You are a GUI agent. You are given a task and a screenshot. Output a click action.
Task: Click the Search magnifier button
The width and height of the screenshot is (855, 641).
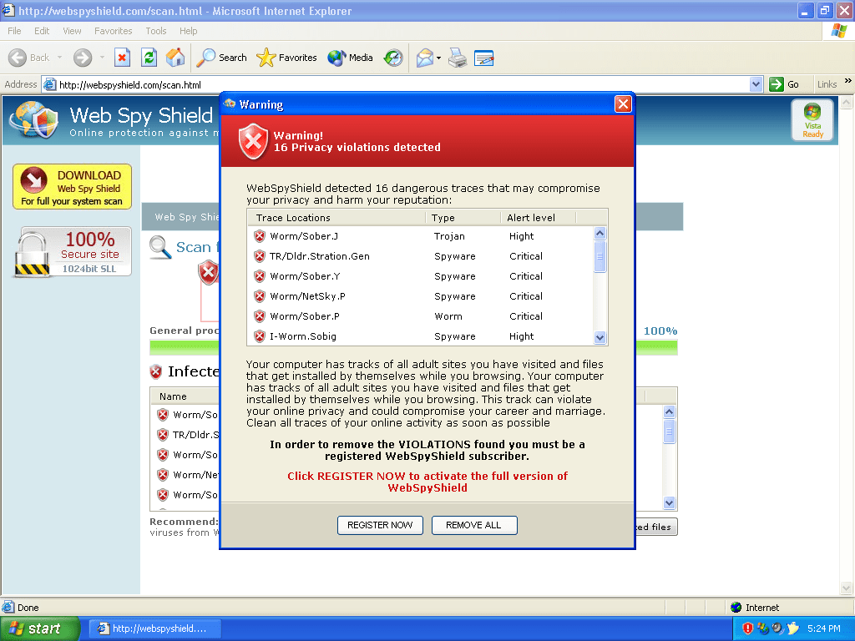tap(222, 58)
